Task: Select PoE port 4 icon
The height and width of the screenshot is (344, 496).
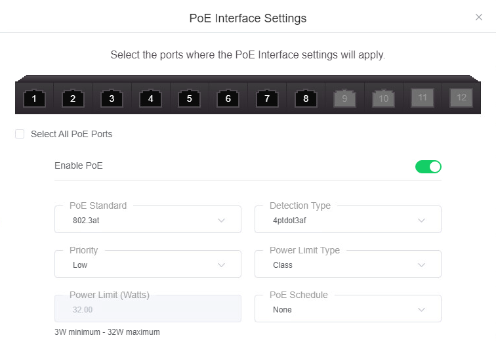Action: [151, 98]
